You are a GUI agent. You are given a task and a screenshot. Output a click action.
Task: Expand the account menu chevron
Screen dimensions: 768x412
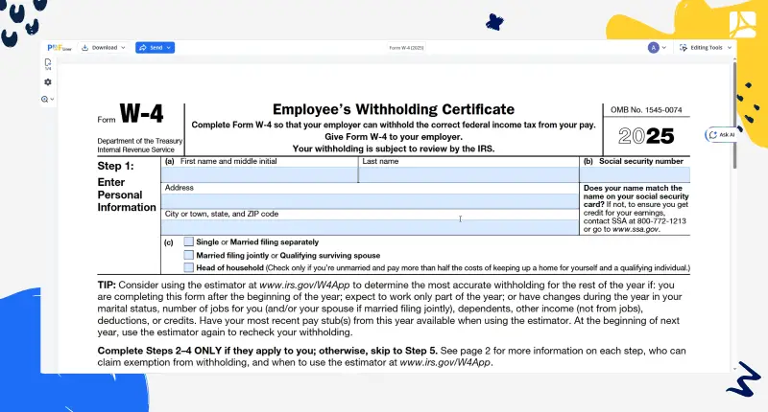point(663,47)
